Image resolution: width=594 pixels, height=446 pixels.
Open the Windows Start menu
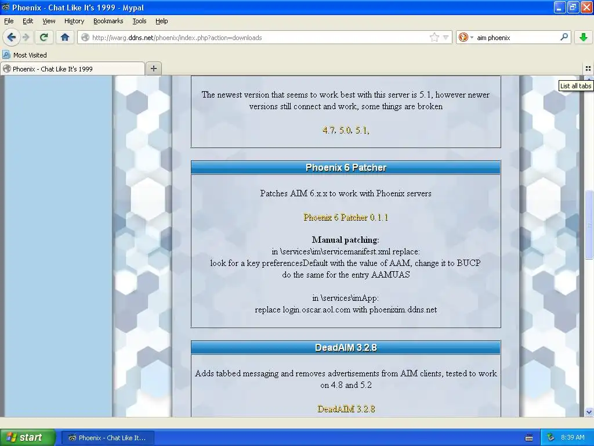pyautogui.click(x=28, y=437)
